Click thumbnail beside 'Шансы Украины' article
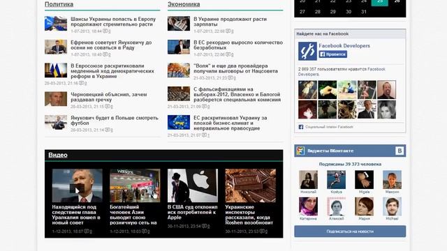This screenshot has width=447, height=251. coord(56,23)
